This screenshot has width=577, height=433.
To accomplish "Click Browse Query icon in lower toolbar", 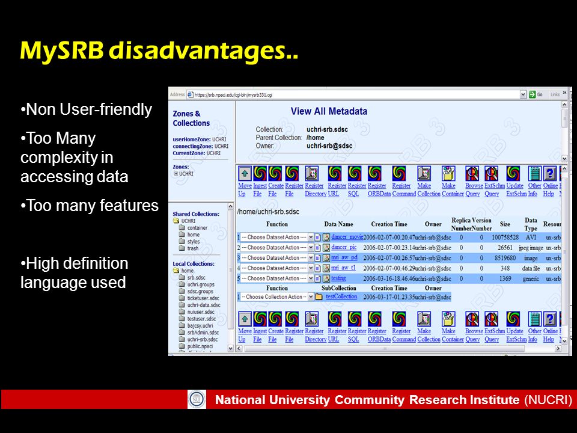I will pos(472,319).
